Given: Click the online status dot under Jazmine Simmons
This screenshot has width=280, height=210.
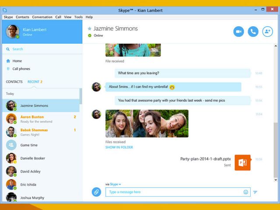Looking at the screenshot, I should click(90, 35).
